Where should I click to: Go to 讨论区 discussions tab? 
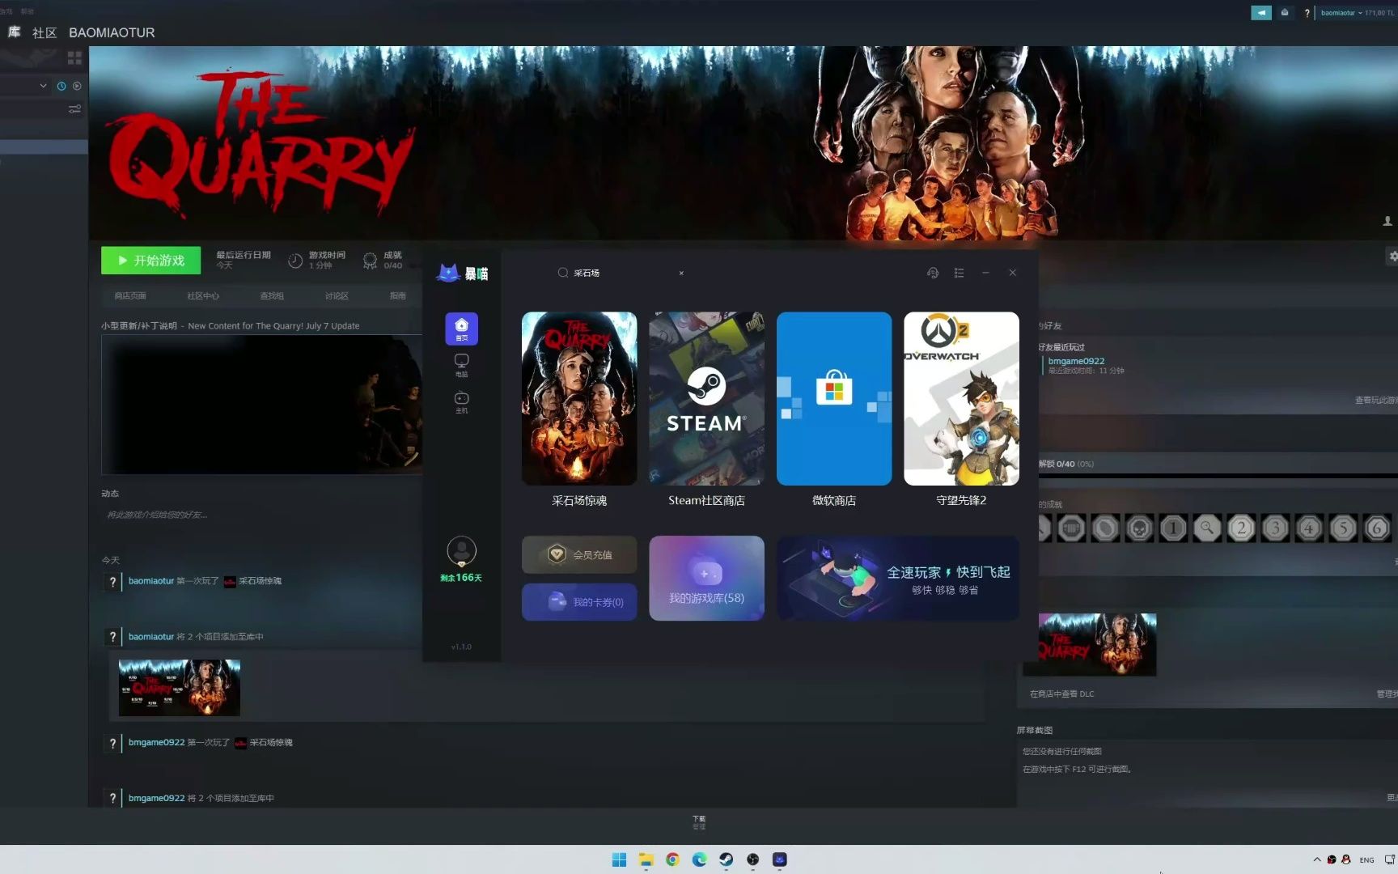[337, 296]
